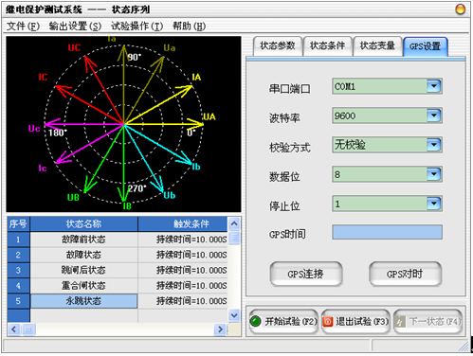The height and width of the screenshot is (356, 473).
Task: Expand the 停止位 dropdown
Action: 433,204
